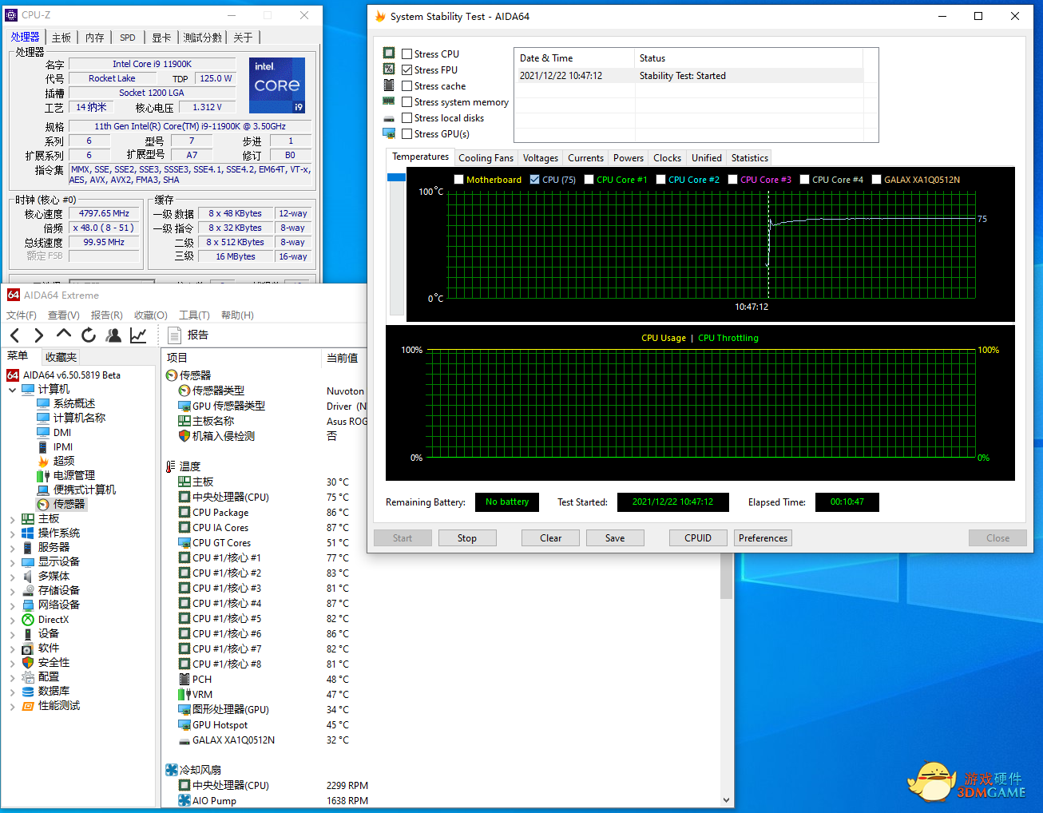The height and width of the screenshot is (813, 1043).
Task: Click the 报告 report document icon
Action: click(x=174, y=335)
